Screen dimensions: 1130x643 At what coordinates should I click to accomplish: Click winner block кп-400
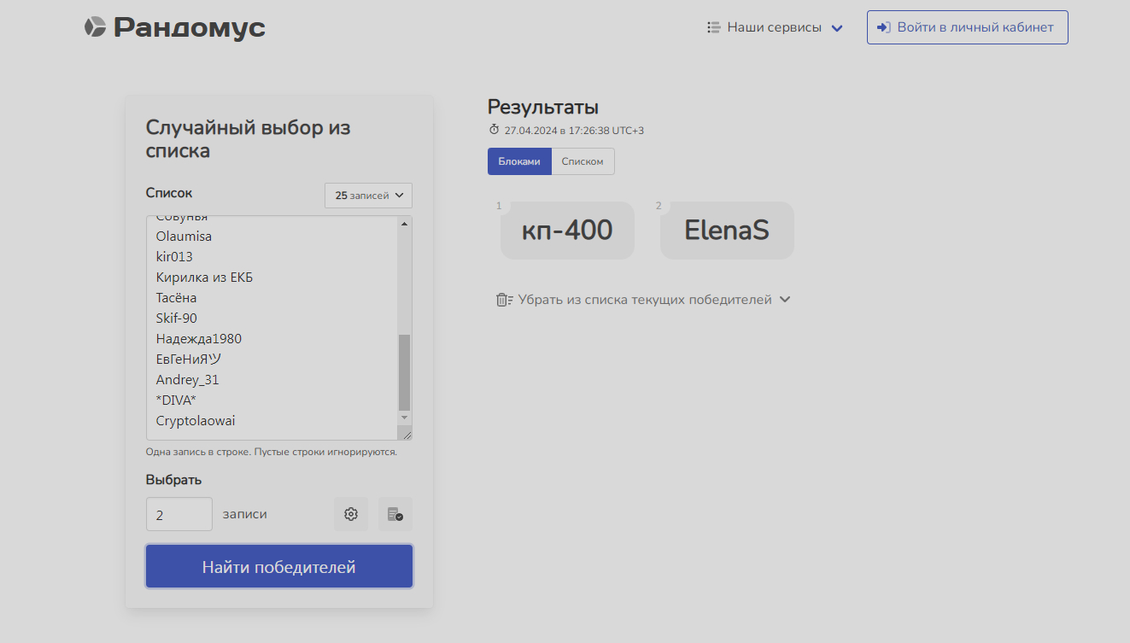coord(567,230)
